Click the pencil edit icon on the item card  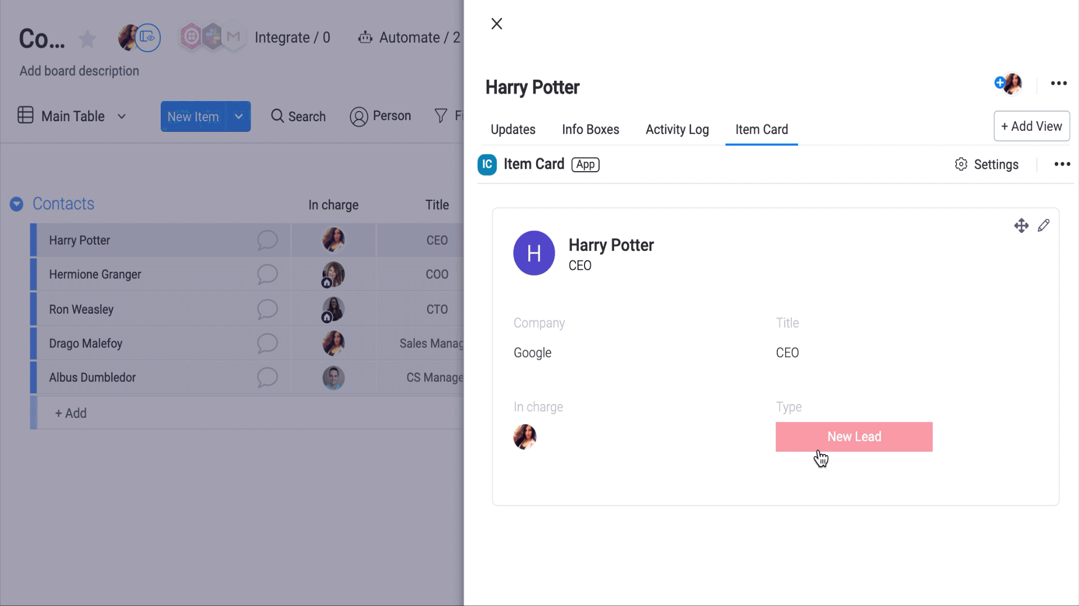[x=1044, y=225]
